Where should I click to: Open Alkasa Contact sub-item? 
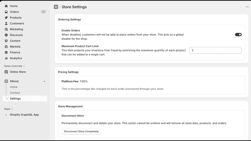[x=15, y=93]
